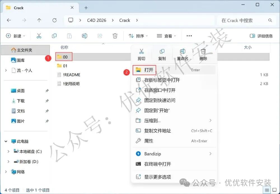Select 在新窗口中打开 menu entry
This screenshot has width=280, height=194.
174,90
